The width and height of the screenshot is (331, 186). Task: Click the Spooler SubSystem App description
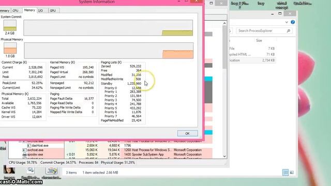point(148,154)
